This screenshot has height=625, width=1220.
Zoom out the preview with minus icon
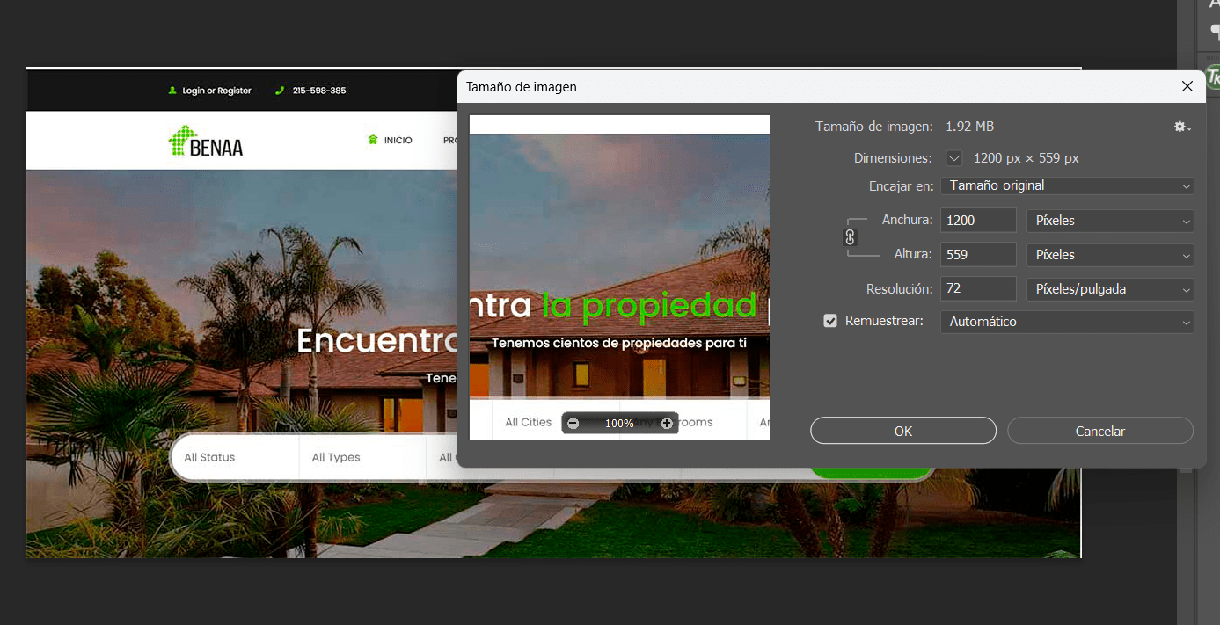click(573, 423)
